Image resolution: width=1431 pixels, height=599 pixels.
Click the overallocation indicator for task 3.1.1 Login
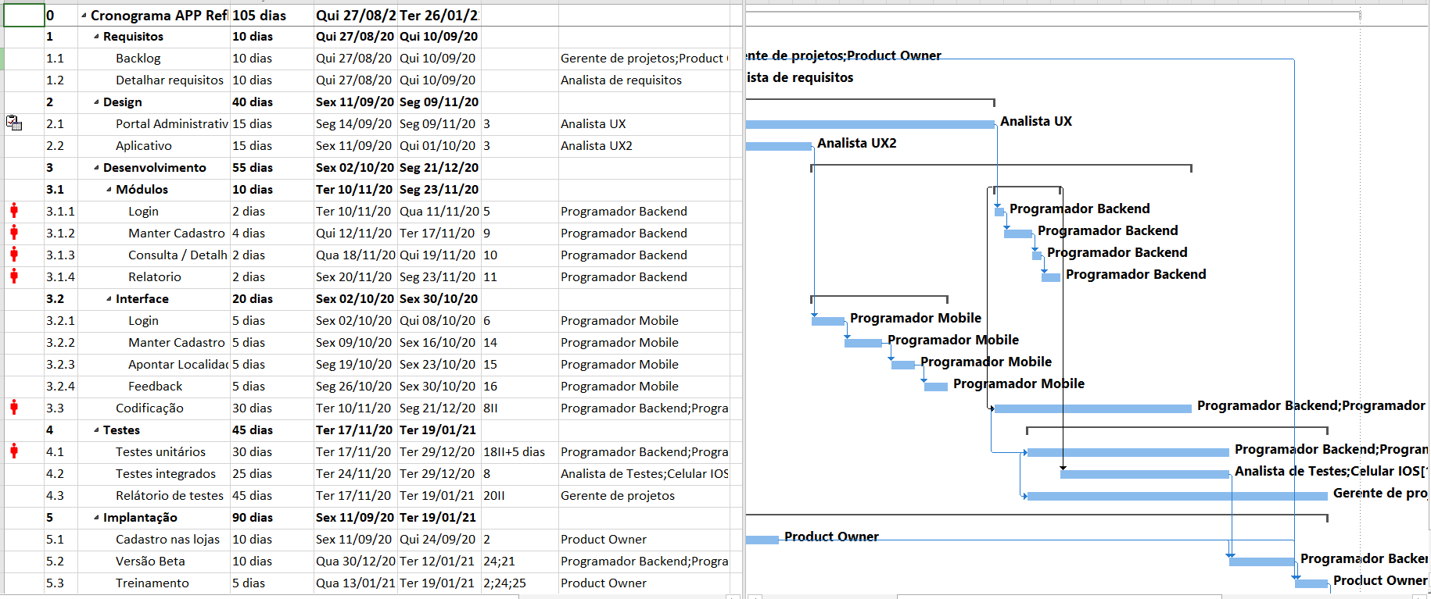(x=14, y=210)
